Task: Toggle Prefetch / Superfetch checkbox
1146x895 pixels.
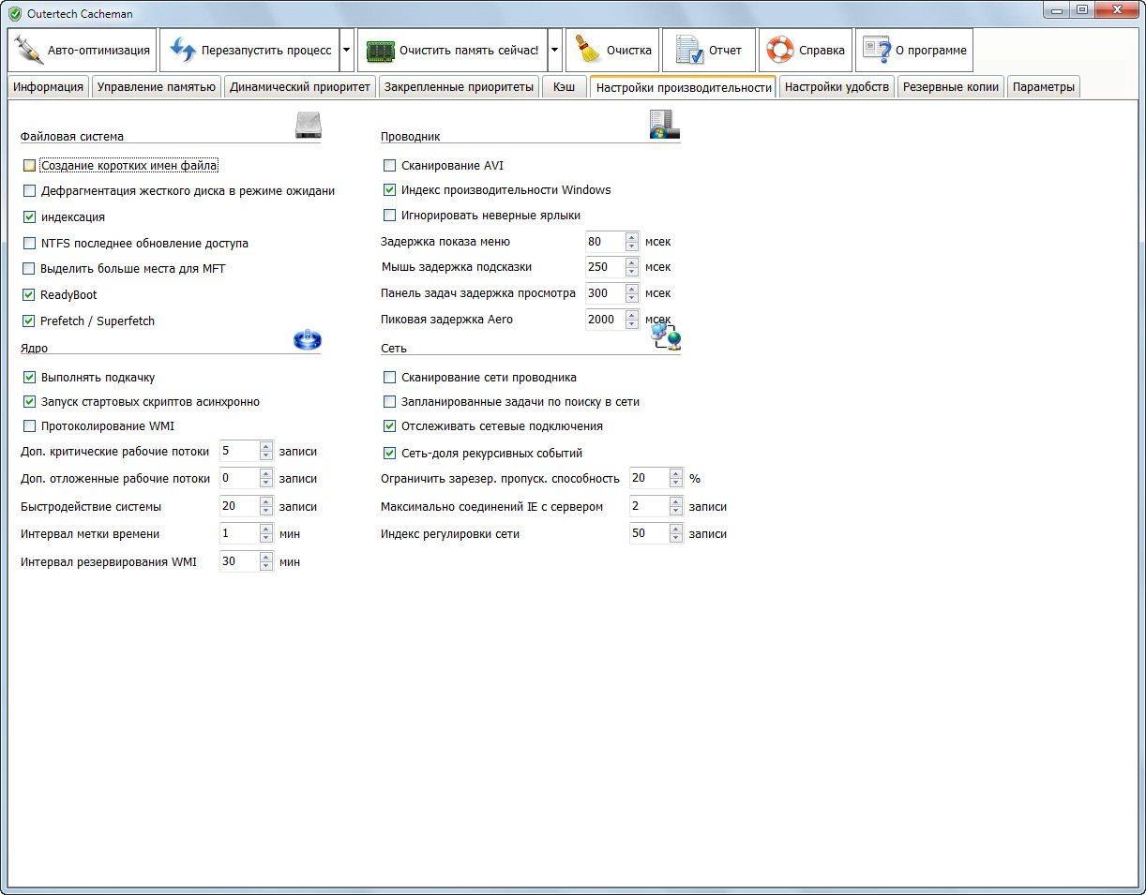Action: [x=29, y=321]
